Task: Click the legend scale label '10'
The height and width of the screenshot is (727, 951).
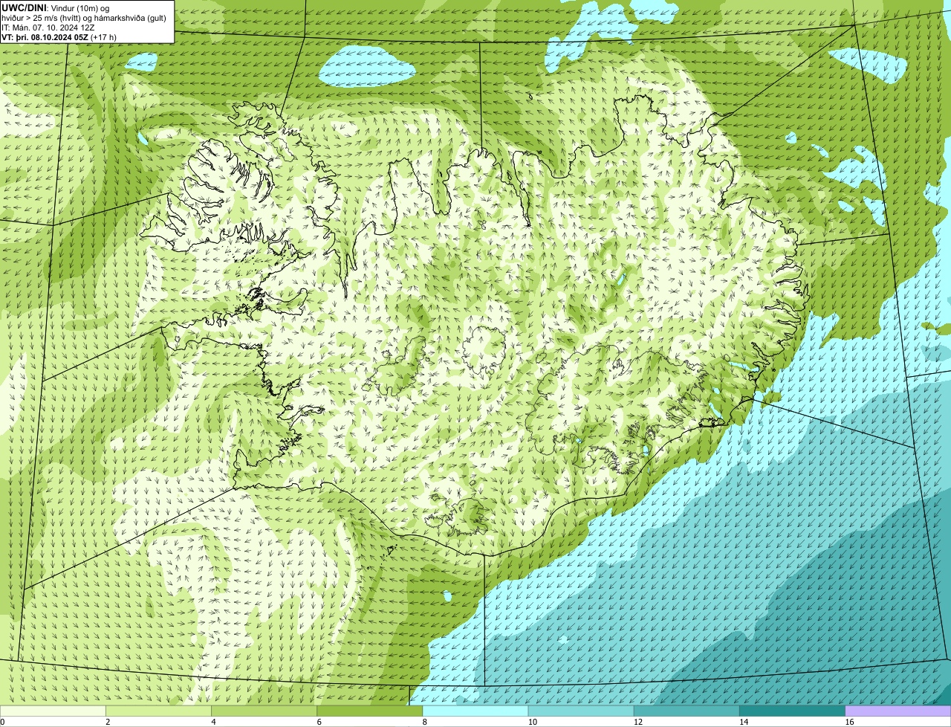Action: click(533, 722)
